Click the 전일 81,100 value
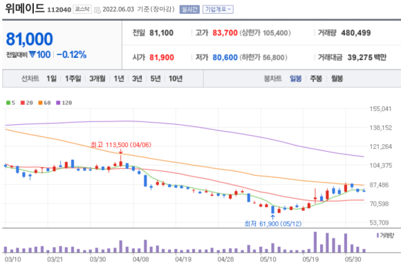The image size is (401, 269). 161,33
